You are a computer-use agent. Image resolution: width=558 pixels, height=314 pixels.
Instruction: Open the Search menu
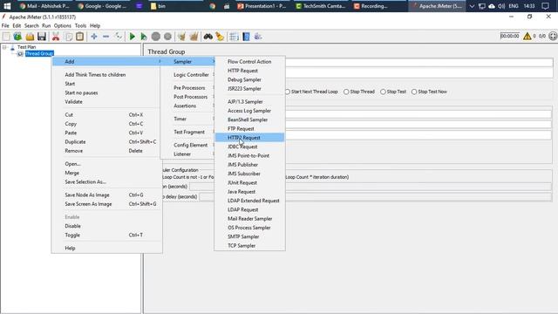31,25
